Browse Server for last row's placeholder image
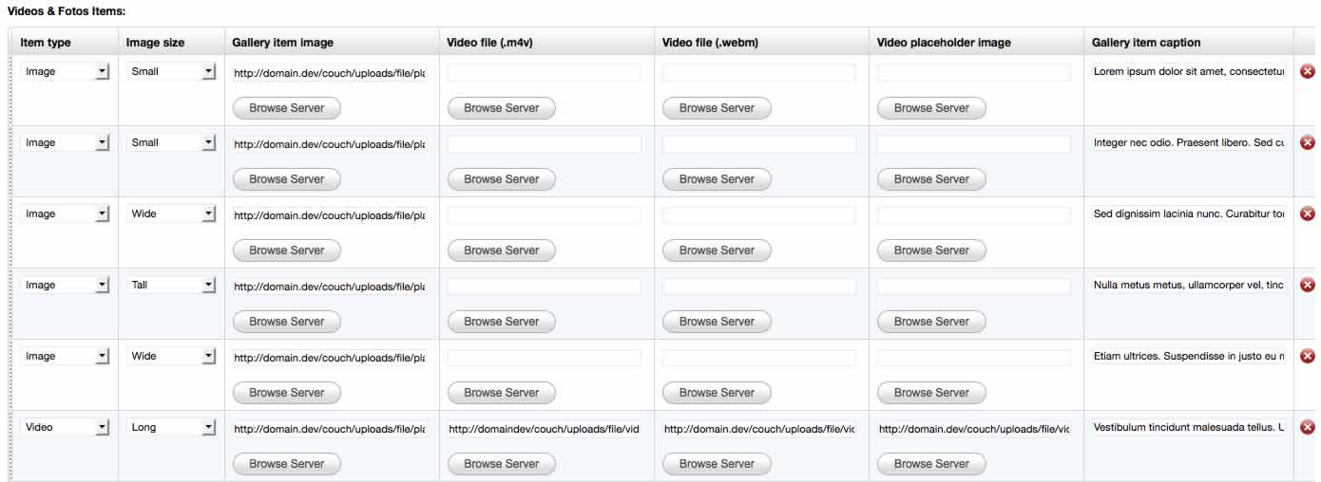 (x=931, y=464)
